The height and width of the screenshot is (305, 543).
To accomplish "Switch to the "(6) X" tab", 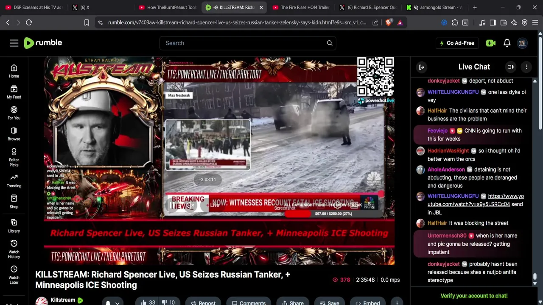I will click(x=100, y=7).
